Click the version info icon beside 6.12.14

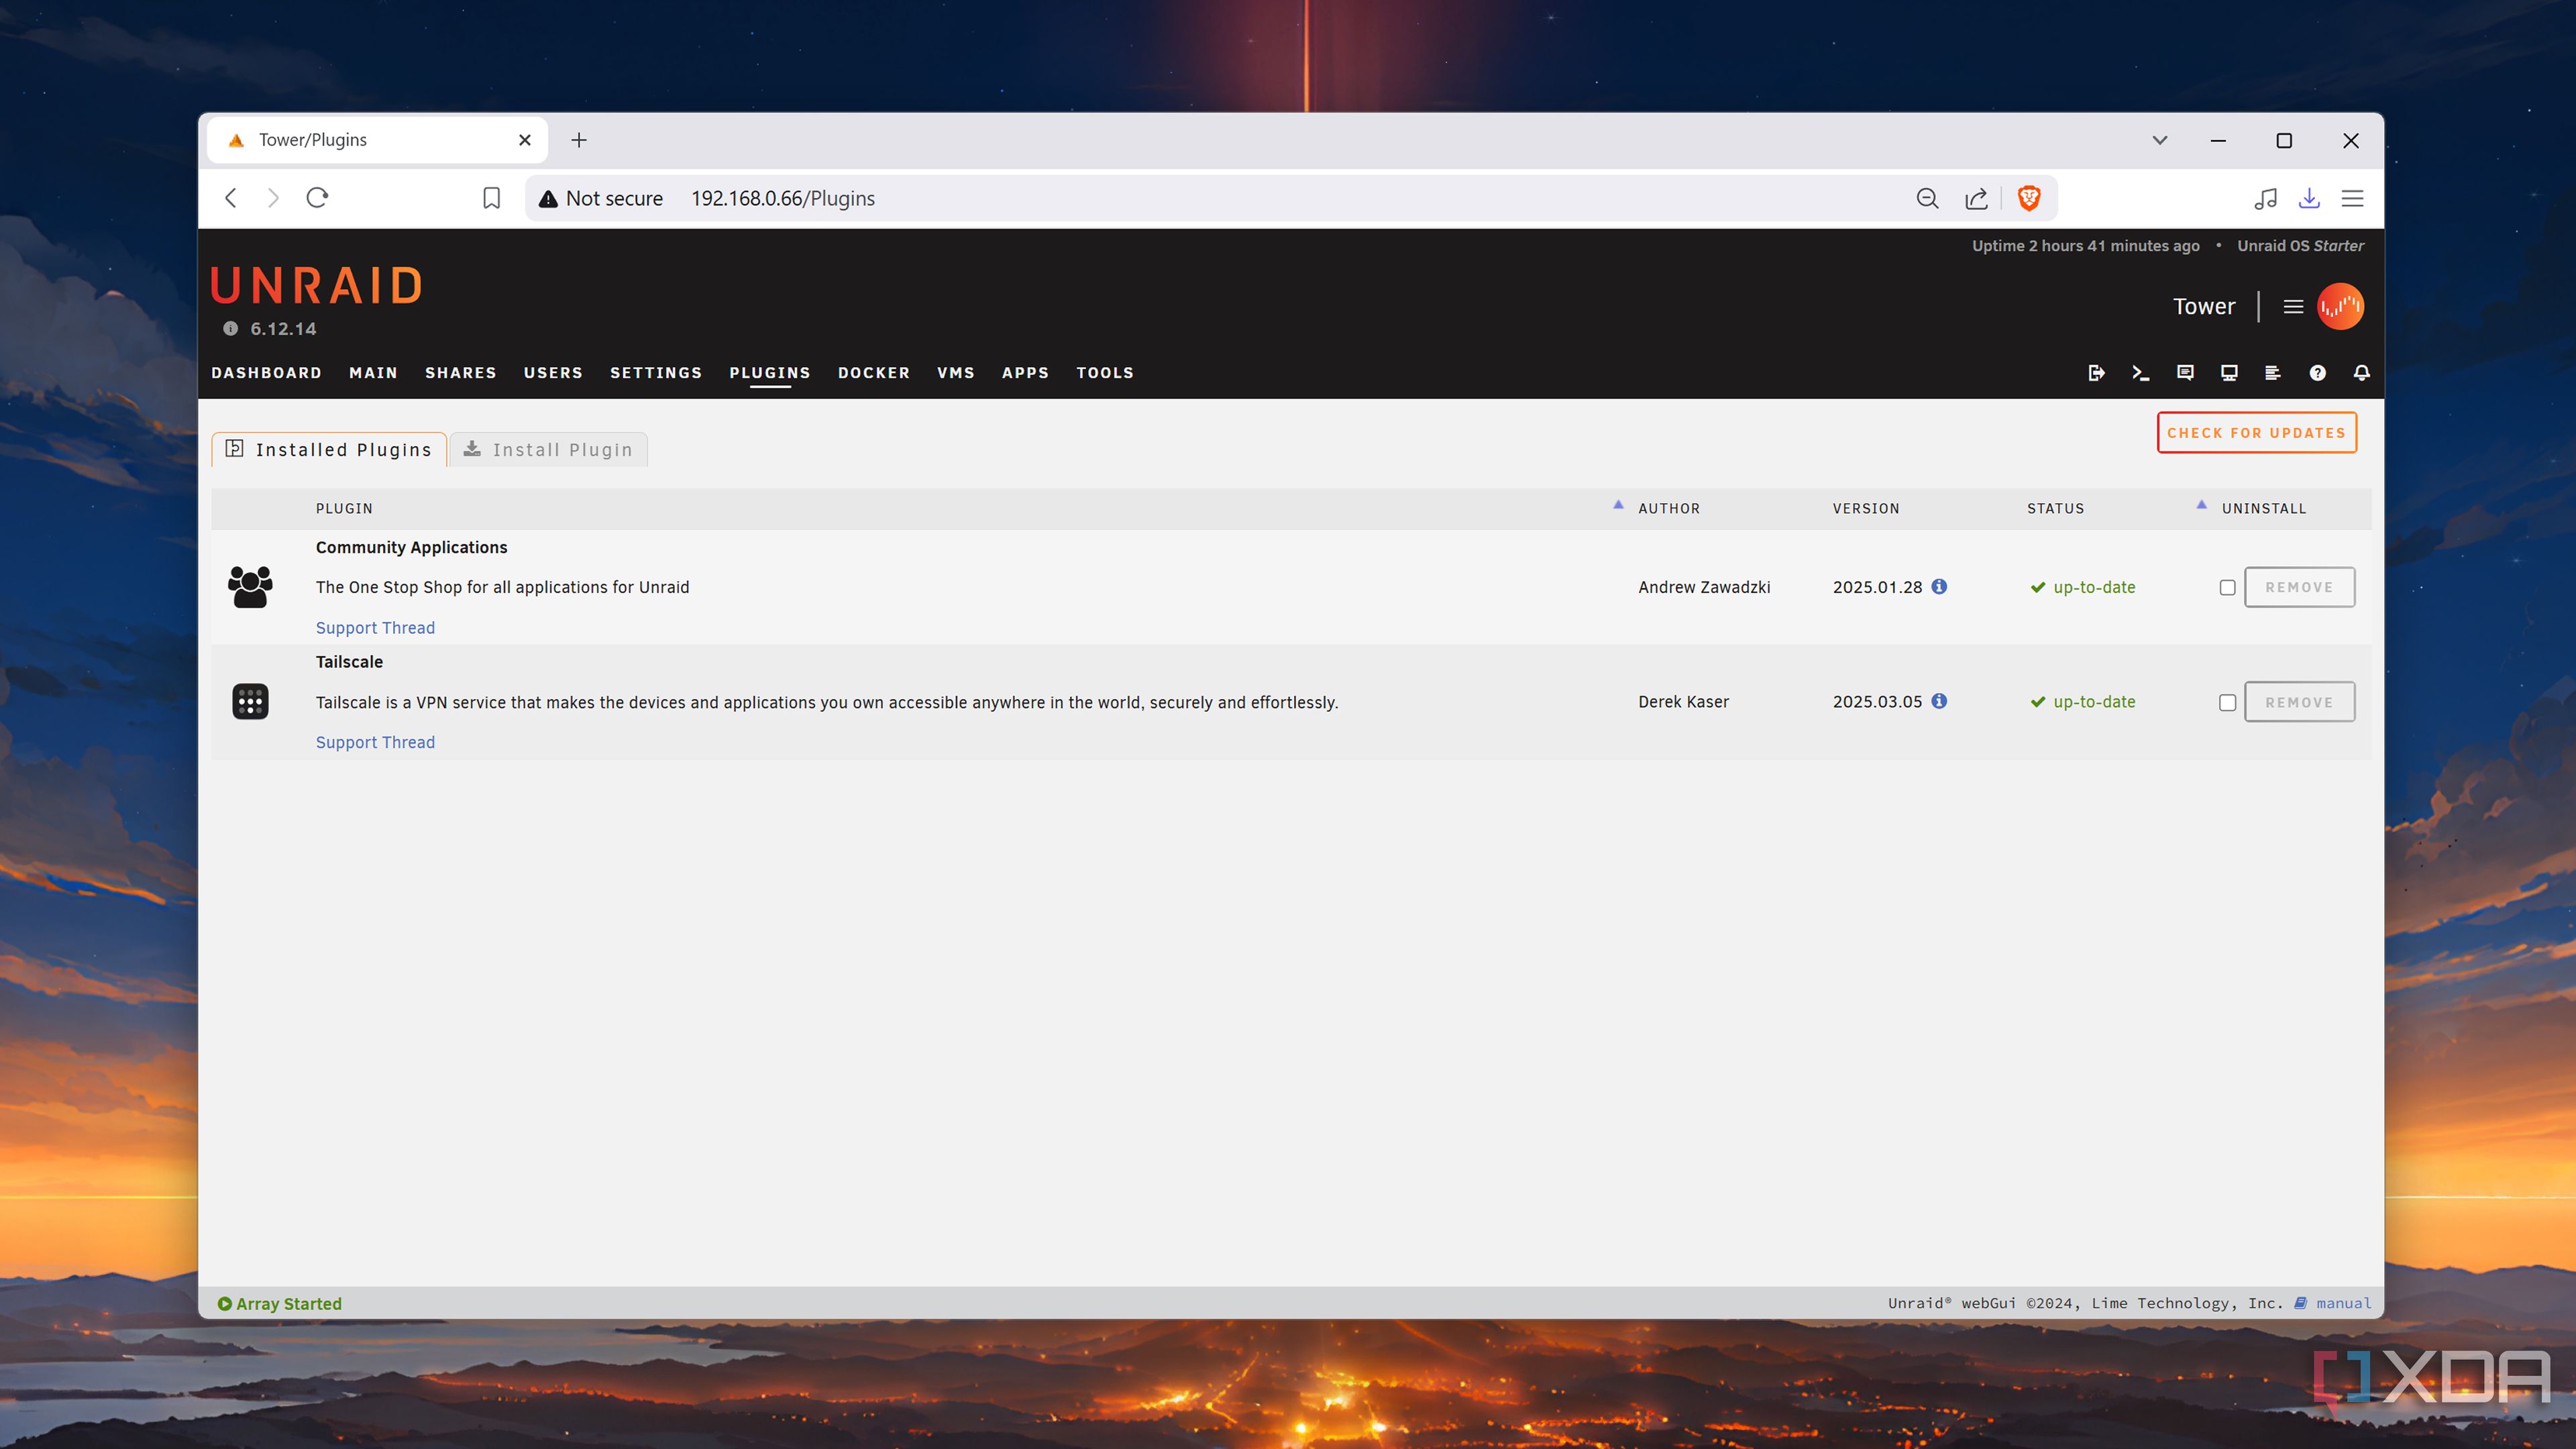[230, 328]
